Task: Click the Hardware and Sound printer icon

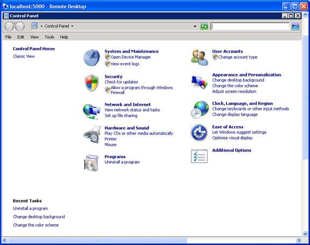Action: pyautogui.click(x=93, y=134)
